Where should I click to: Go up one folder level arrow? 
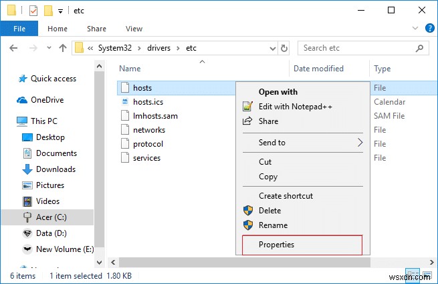click(63, 48)
